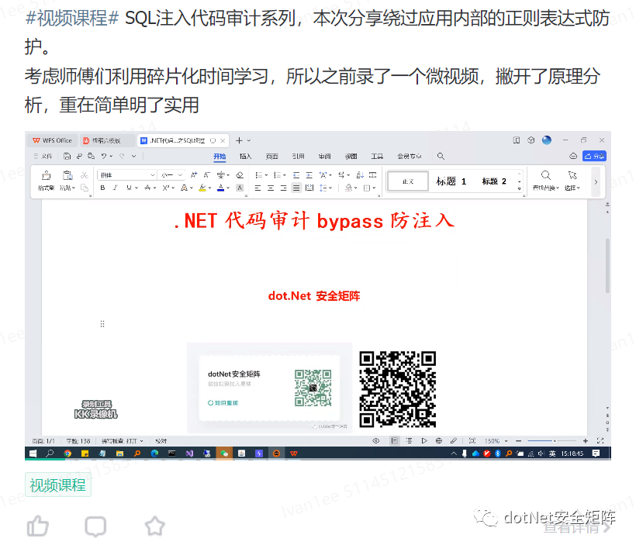Click the yellow text highlight color button
Viewport: 636px width, 545px height.
(202, 188)
